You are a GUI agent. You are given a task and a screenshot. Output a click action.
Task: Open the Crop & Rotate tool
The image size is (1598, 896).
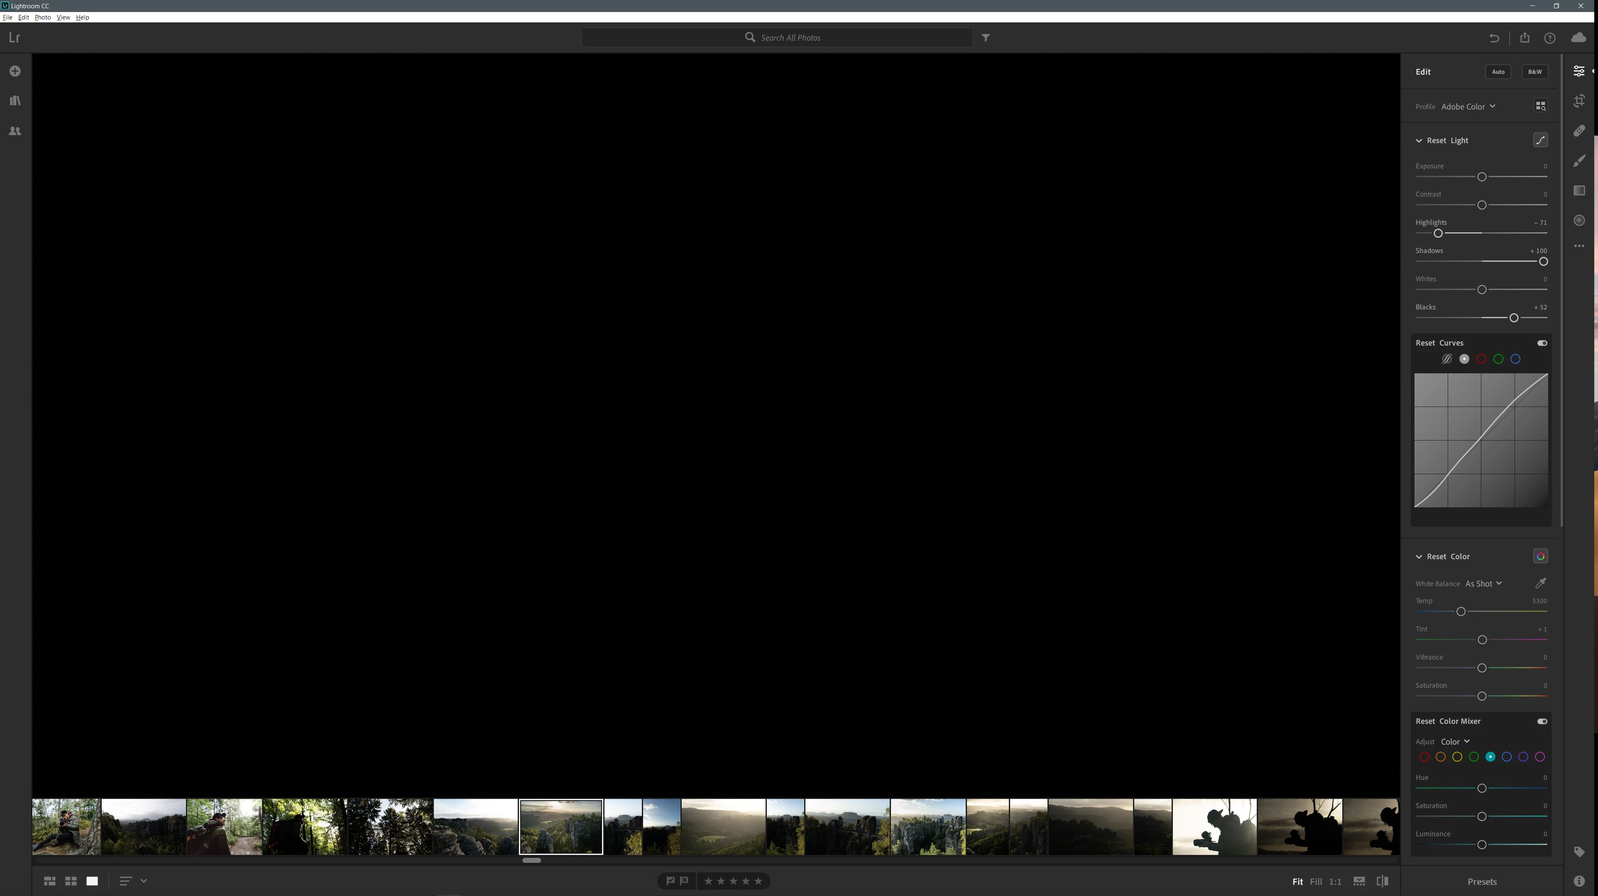click(x=1579, y=101)
